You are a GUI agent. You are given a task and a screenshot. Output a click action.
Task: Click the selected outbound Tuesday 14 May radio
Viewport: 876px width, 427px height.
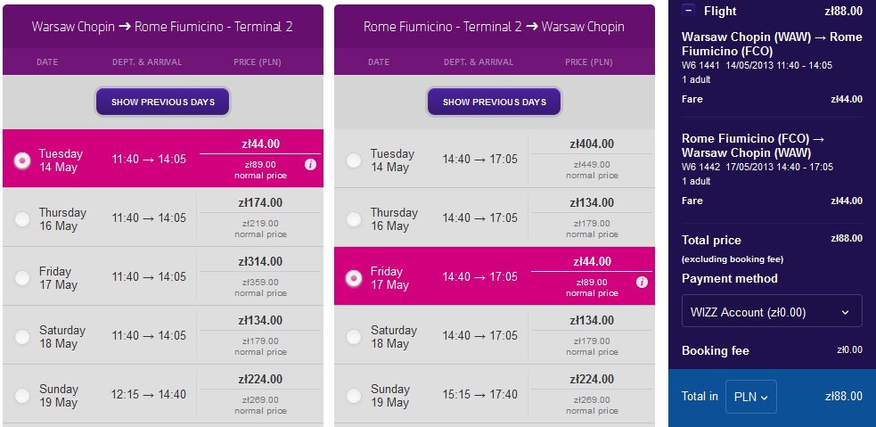(22, 161)
